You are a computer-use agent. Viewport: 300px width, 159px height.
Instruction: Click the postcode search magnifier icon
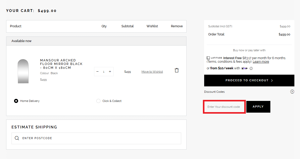(17, 138)
